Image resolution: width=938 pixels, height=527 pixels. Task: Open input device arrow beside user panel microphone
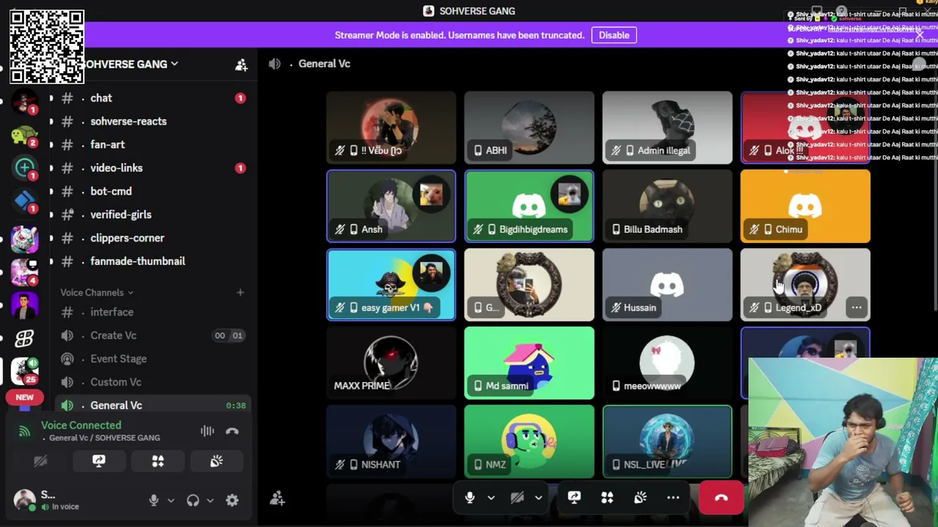click(171, 501)
